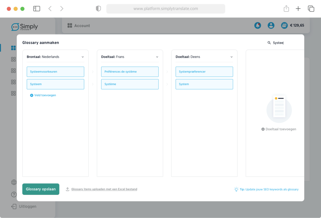Expand the Doeltaal Frans dropdown
Image resolution: width=321 pixels, height=218 pixels.
pos(157,57)
